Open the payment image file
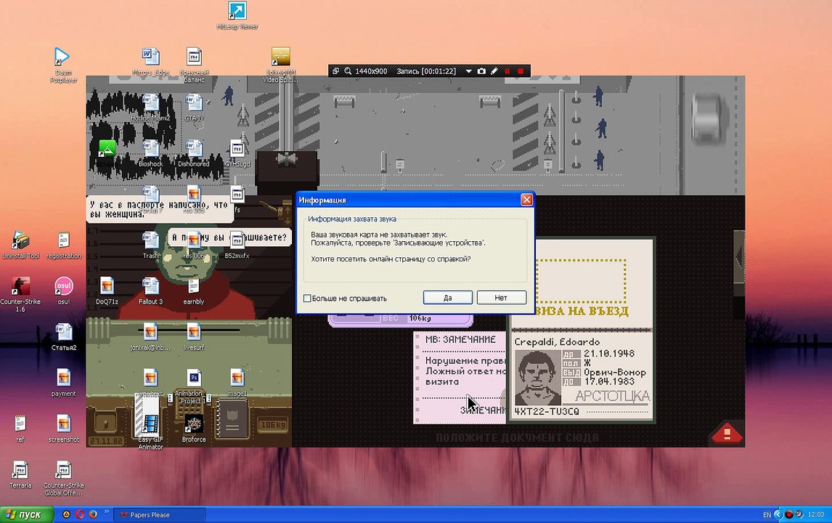 (64, 383)
